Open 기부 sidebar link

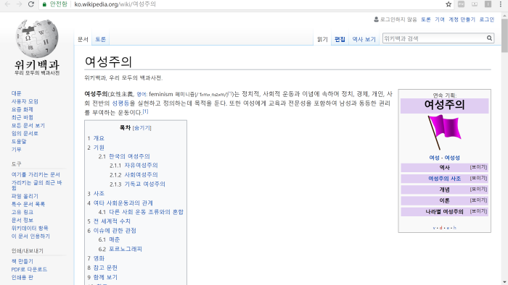(16, 150)
